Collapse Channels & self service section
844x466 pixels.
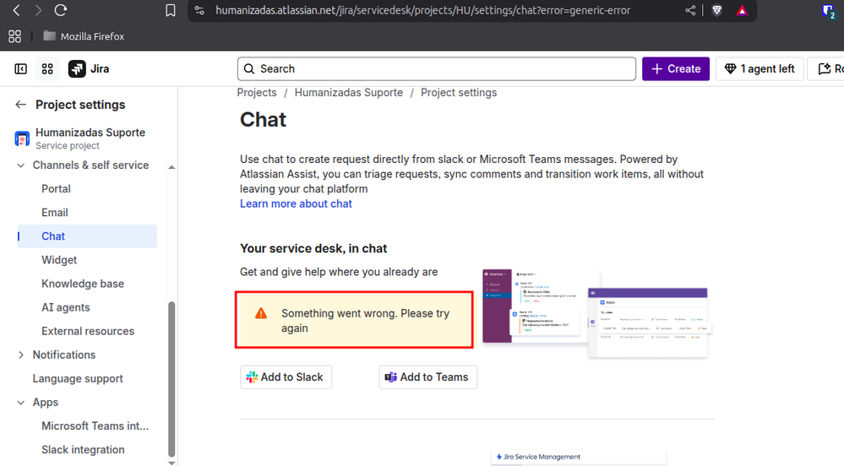20,165
